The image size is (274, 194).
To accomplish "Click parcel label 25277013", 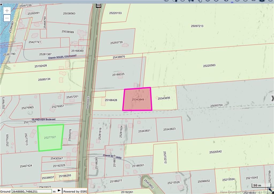I will pos(26,139).
